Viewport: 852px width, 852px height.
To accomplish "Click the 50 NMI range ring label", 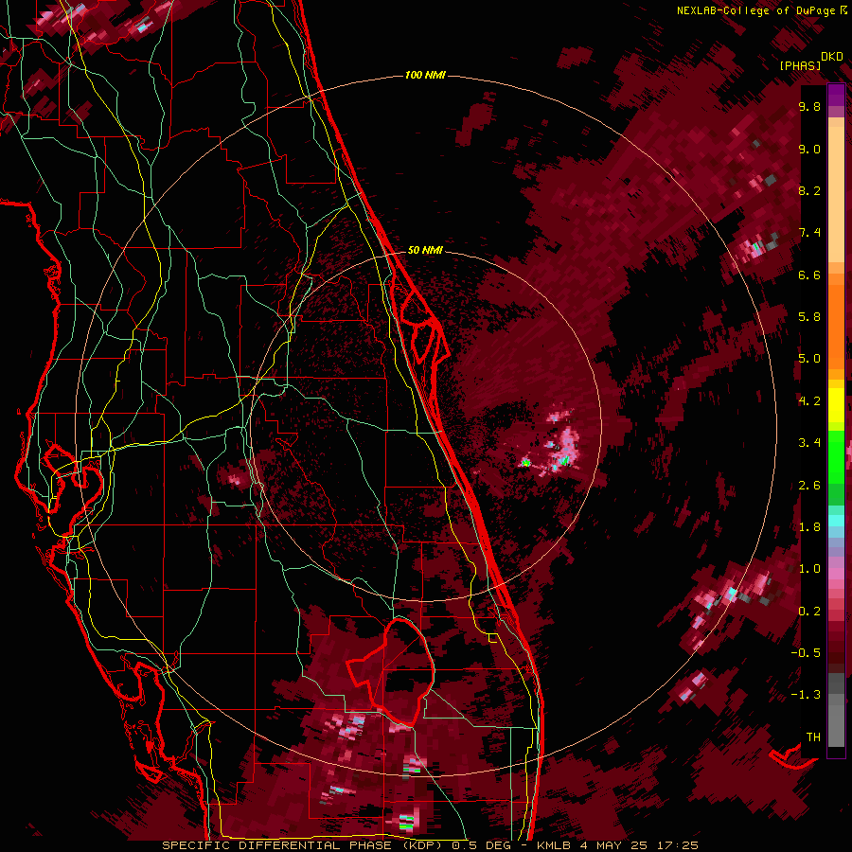I will 425,250.
